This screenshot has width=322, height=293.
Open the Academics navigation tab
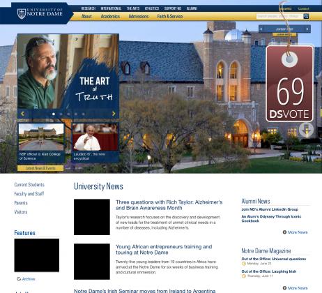[x=110, y=16]
